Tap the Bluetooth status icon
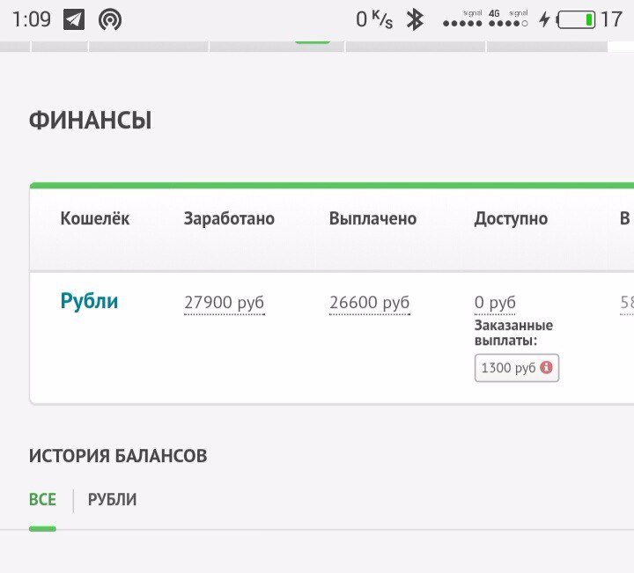This screenshot has width=634, height=573. click(415, 19)
